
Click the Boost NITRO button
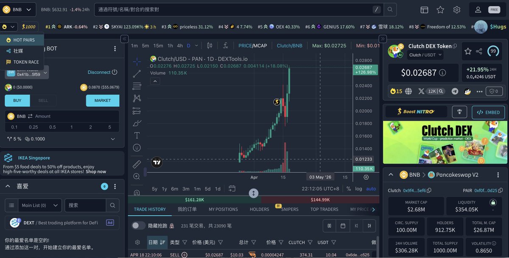pyautogui.click(x=416, y=112)
